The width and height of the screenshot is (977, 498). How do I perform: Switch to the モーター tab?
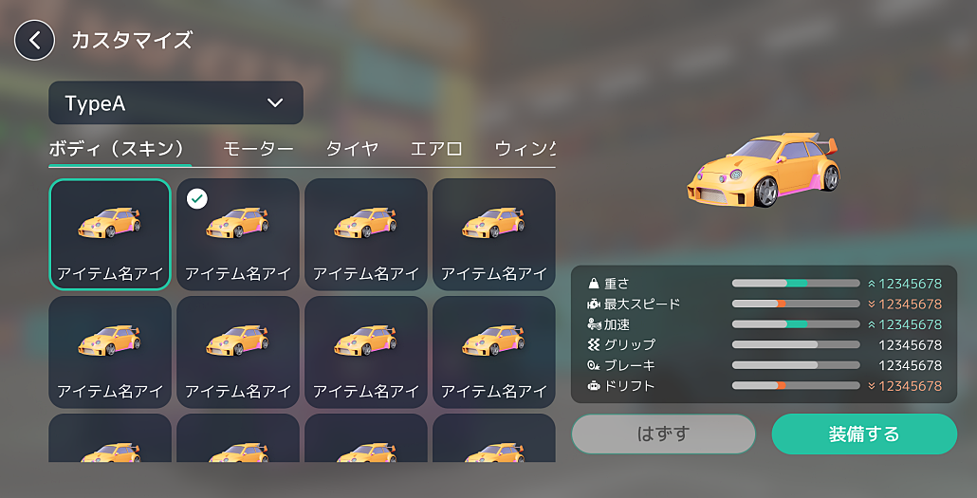258,149
